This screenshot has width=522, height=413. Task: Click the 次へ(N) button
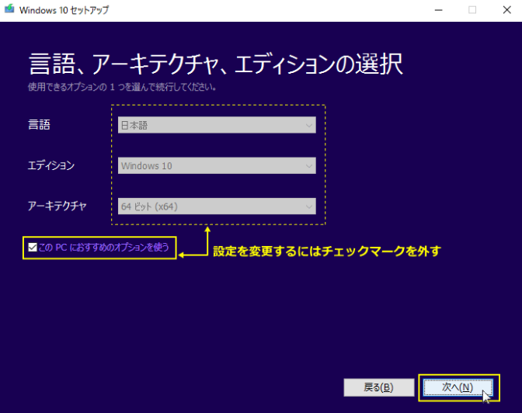pos(458,387)
